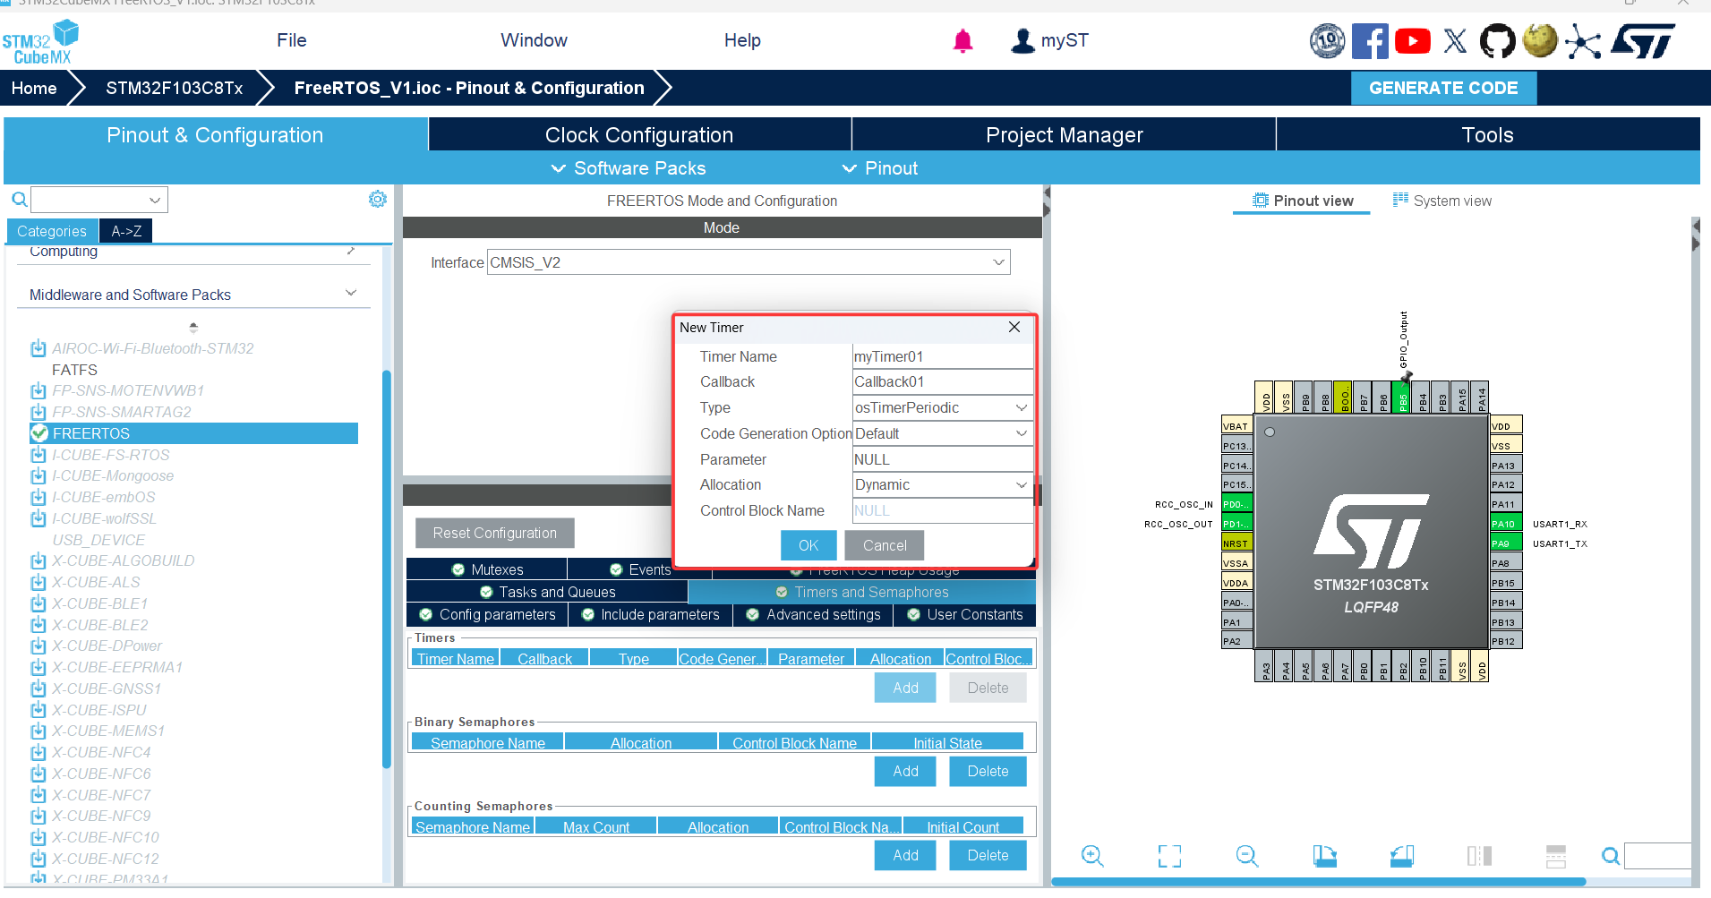Open the Window menu
The image size is (1711, 898).
(x=534, y=40)
